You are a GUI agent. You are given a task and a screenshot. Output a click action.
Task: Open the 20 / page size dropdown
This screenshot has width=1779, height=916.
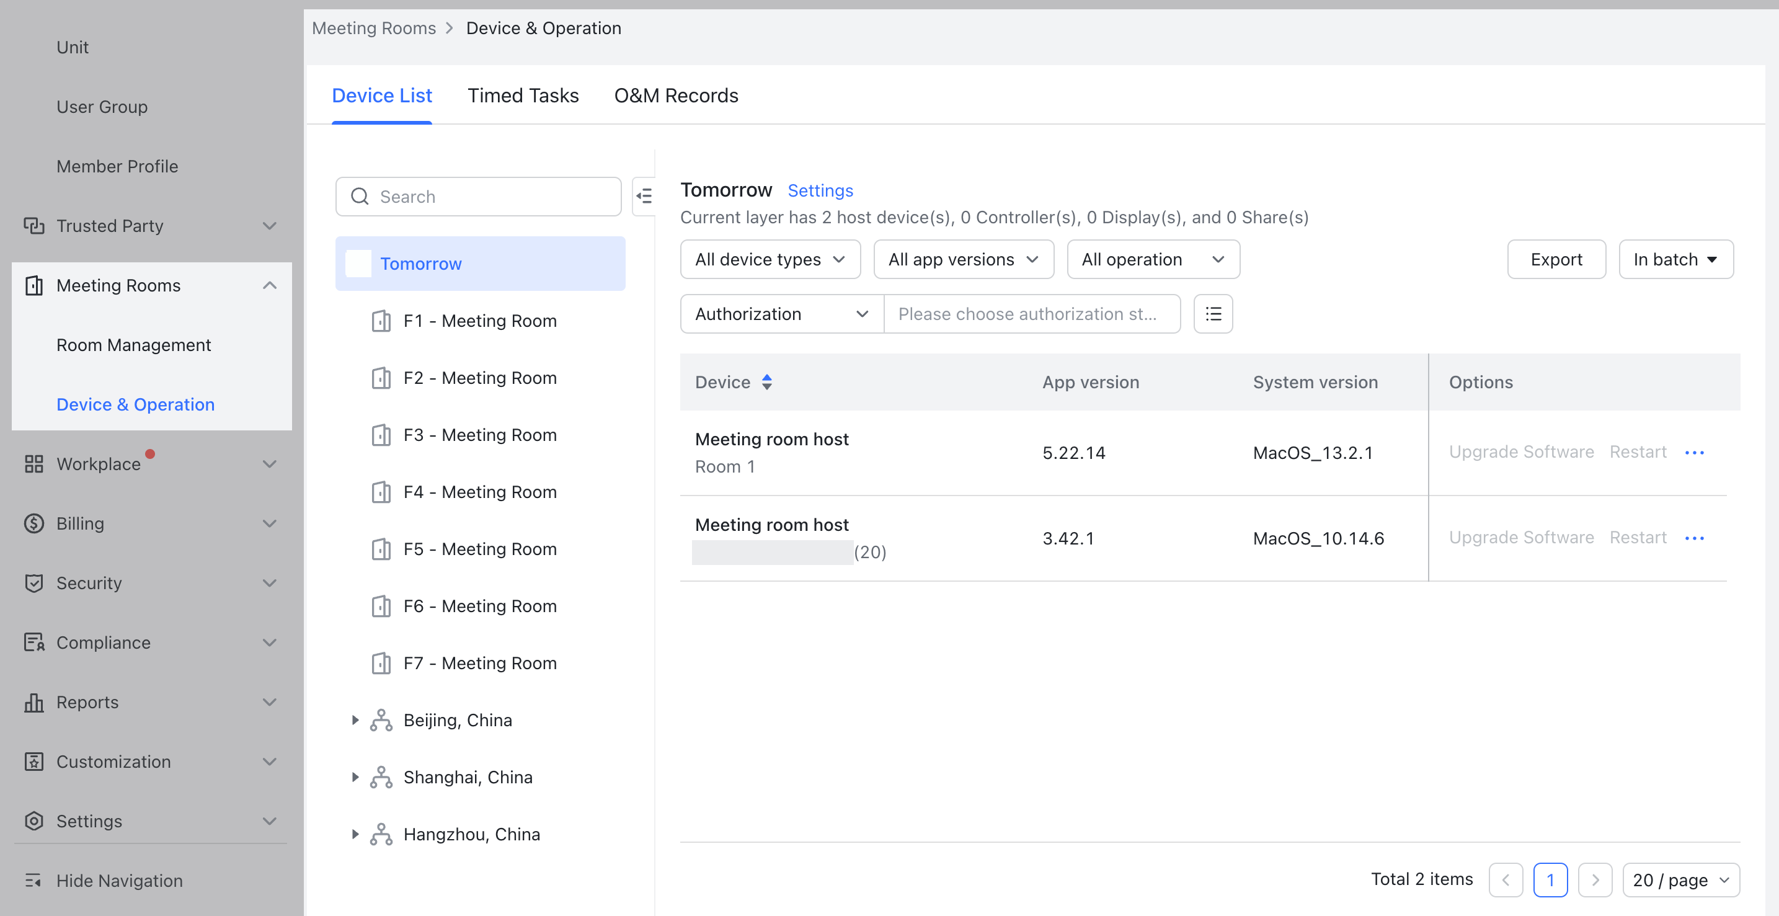click(x=1680, y=879)
